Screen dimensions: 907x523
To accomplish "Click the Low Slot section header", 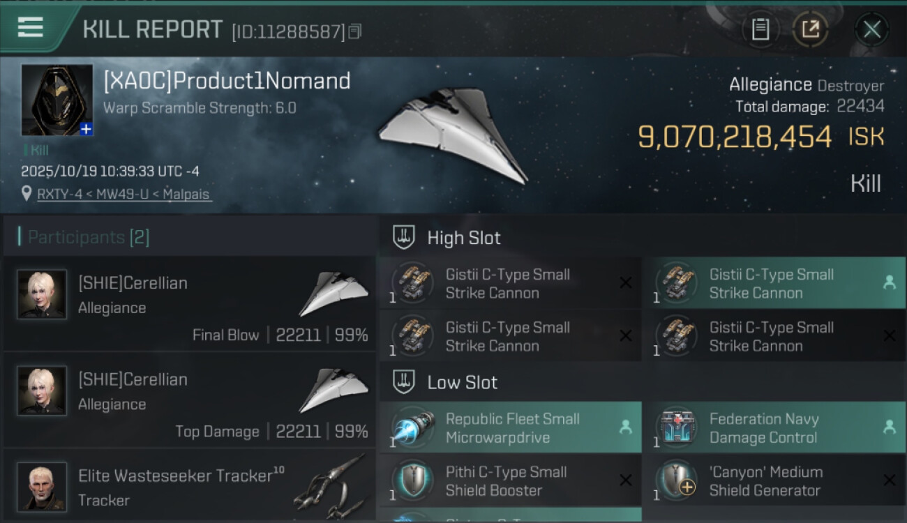I will (x=463, y=382).
